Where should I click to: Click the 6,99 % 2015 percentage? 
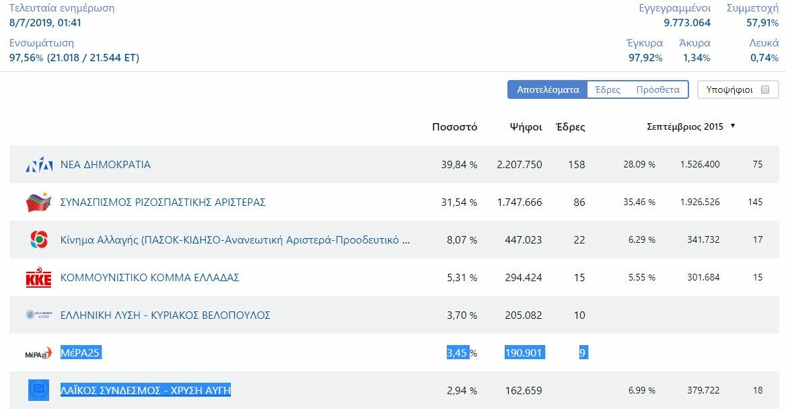641,390
